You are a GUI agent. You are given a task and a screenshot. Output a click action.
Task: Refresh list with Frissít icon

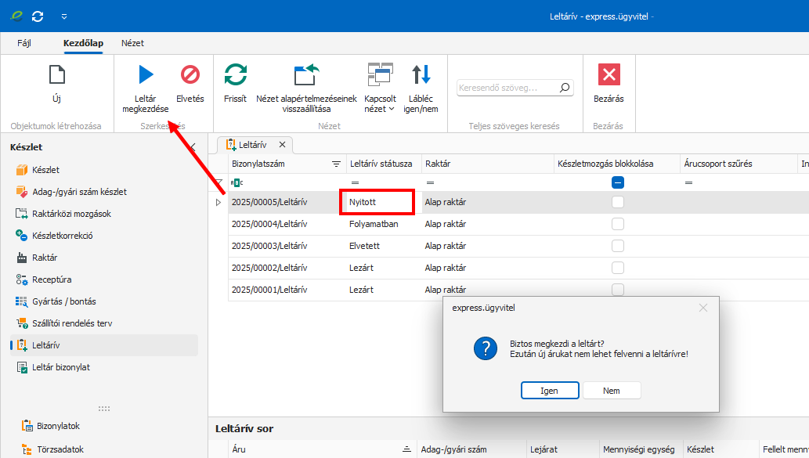[x=235, y=75]
